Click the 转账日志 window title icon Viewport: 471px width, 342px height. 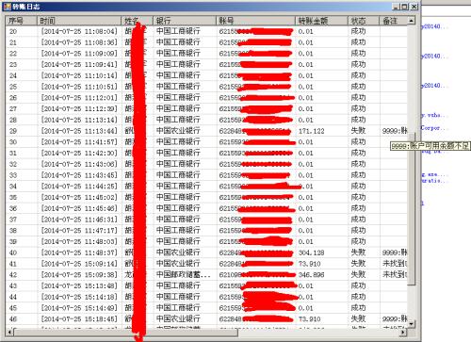pyautogui.click(x=7, y=7)
